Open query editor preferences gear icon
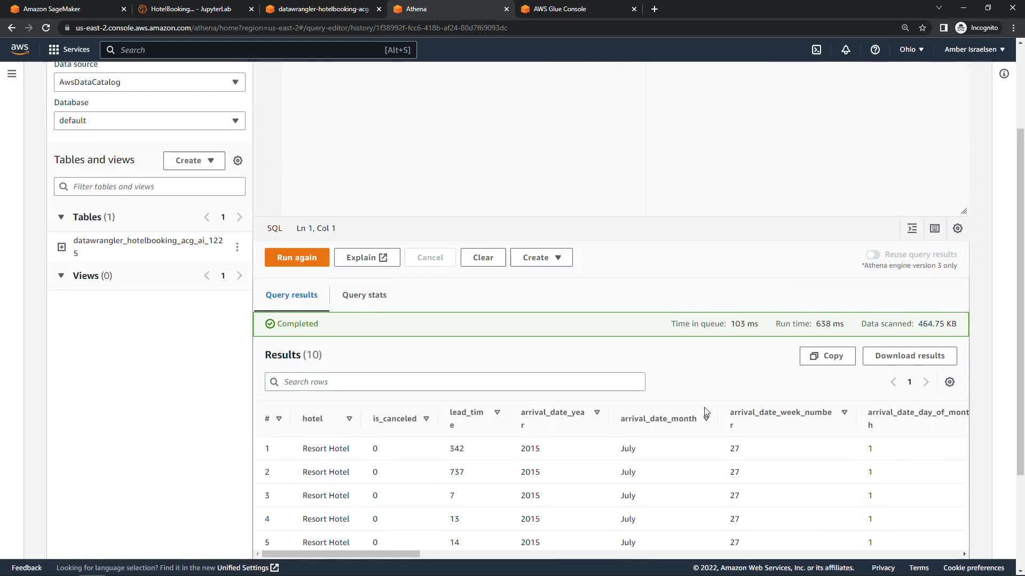 (x=958, y=228)
